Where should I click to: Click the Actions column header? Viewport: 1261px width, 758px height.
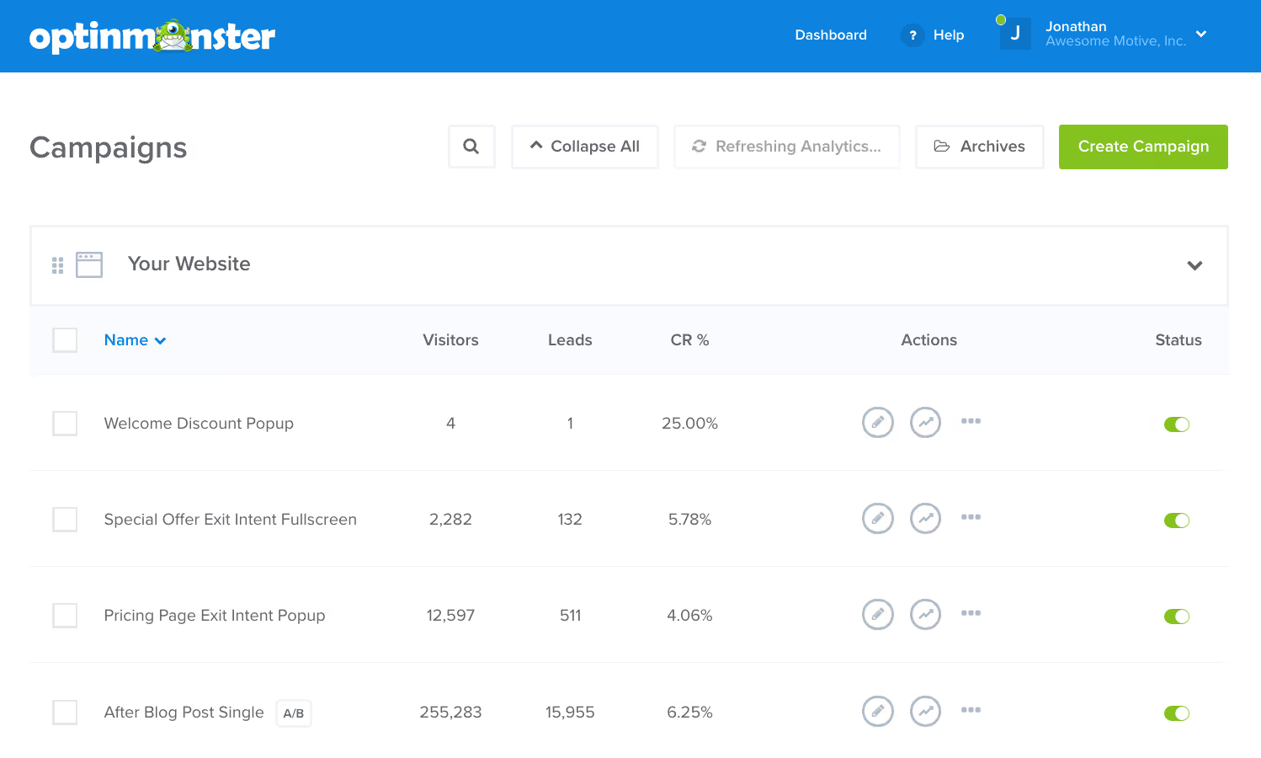click(x=929, y=340)
